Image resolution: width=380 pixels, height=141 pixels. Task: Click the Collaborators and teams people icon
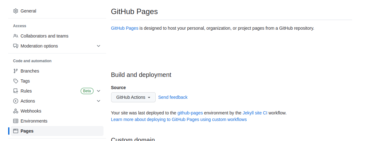(16, 36)
